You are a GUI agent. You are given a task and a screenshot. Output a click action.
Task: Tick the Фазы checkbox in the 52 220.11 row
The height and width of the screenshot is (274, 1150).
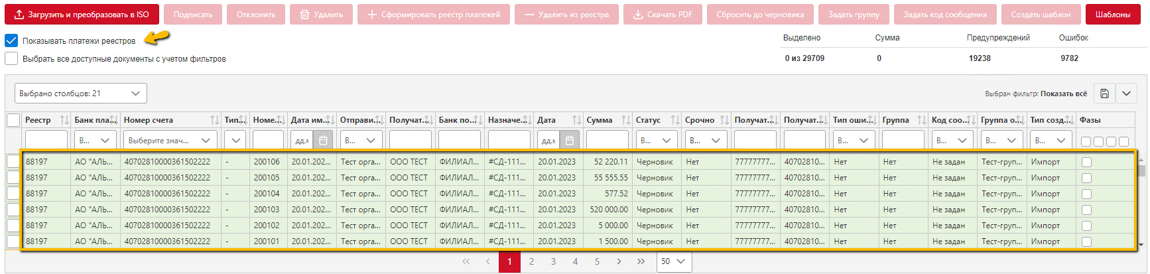pos(1086,162)
